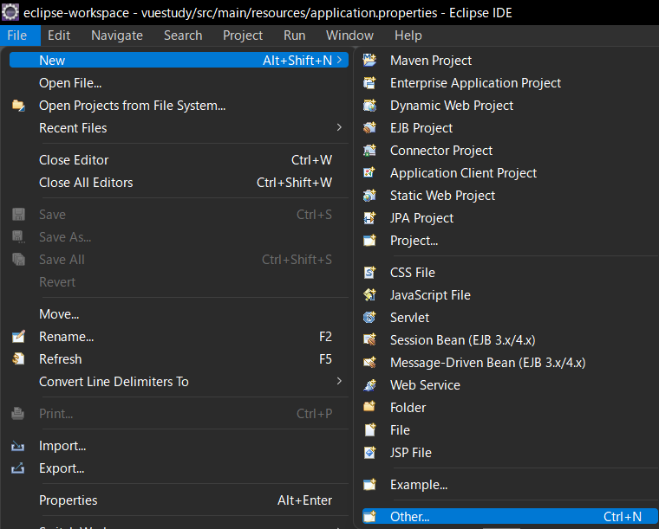Click the Eclipse IDE title bar logo

point(10,12)
